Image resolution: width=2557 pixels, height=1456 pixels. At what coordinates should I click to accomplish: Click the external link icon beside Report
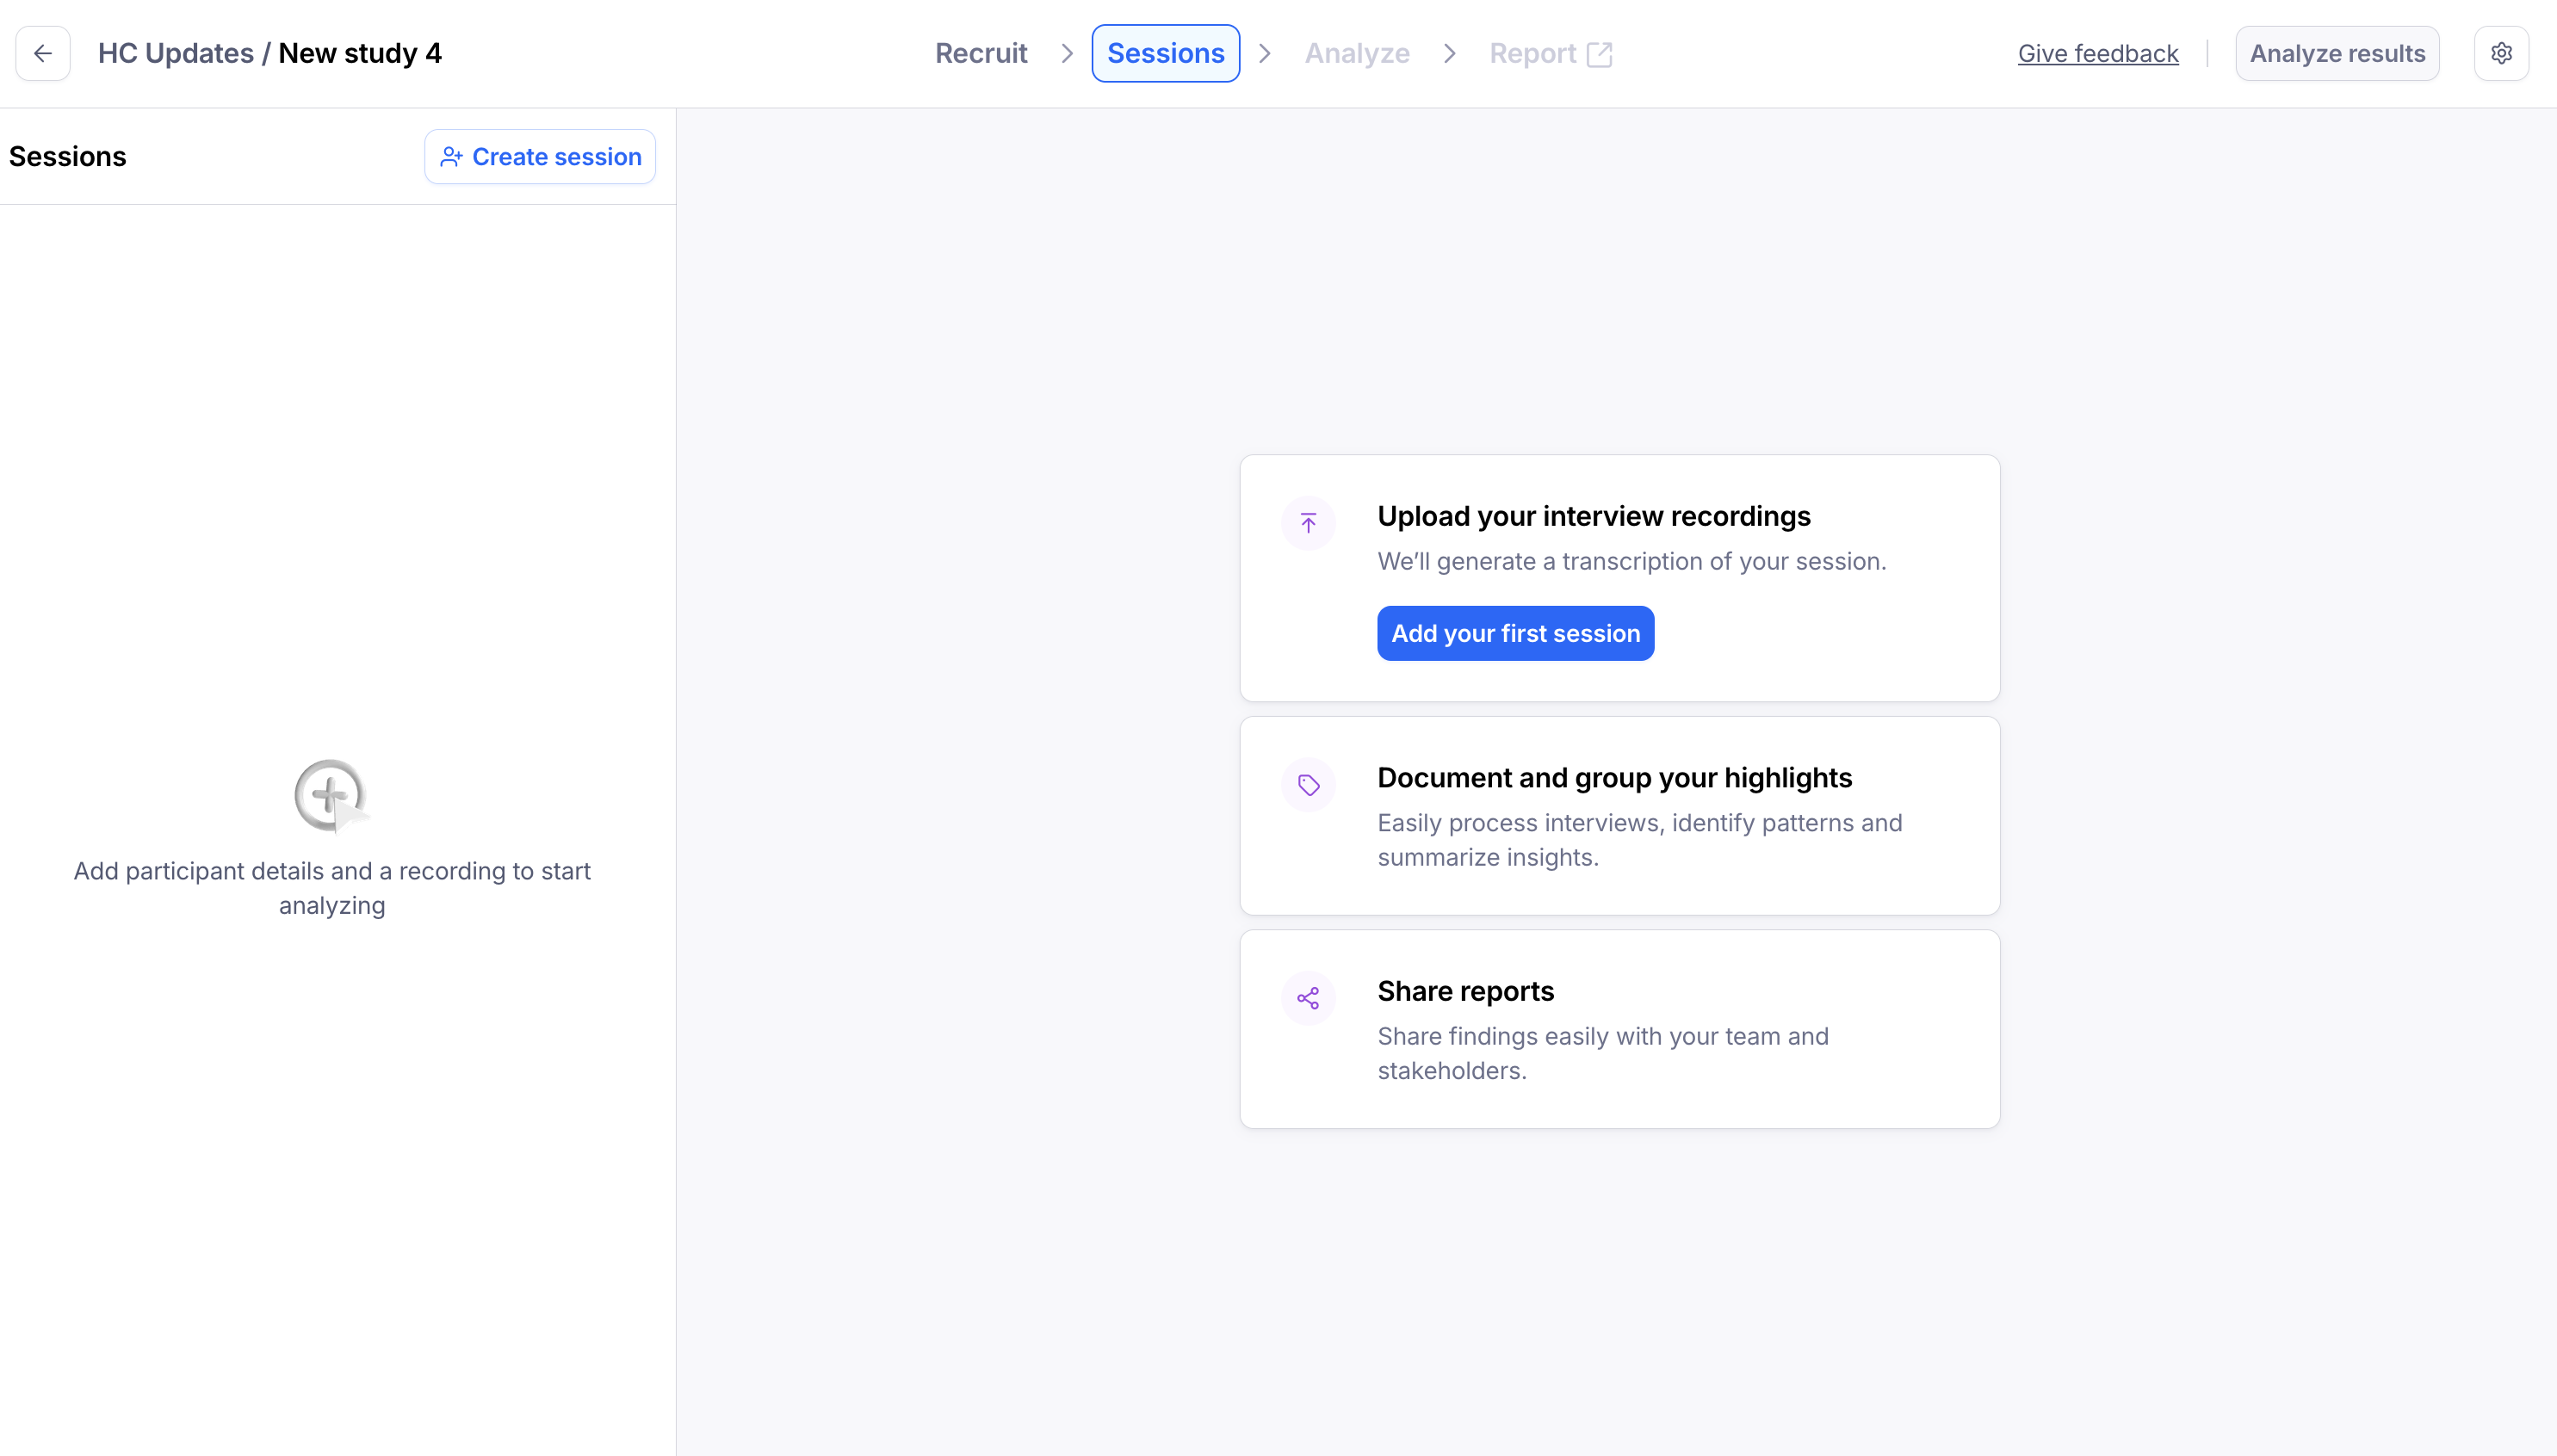pyautogui.click(x=1599, y=54)
